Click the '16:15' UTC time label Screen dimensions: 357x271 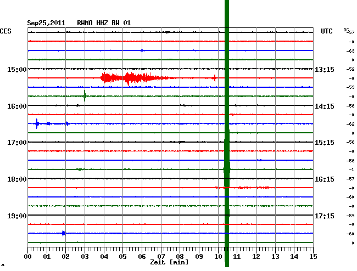[x=325, y=179]
